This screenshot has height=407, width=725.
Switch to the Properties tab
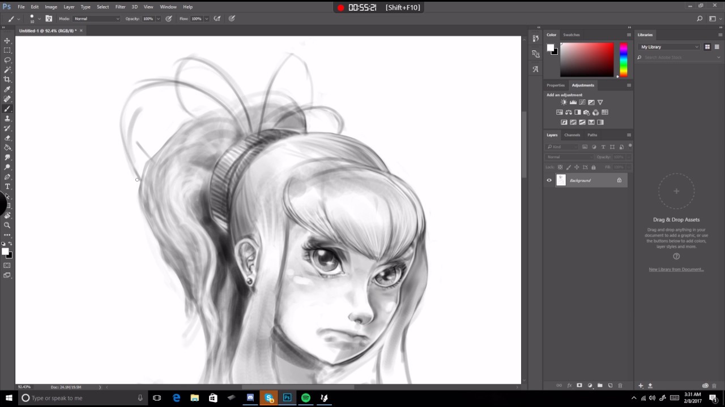[x=556, y=85]
